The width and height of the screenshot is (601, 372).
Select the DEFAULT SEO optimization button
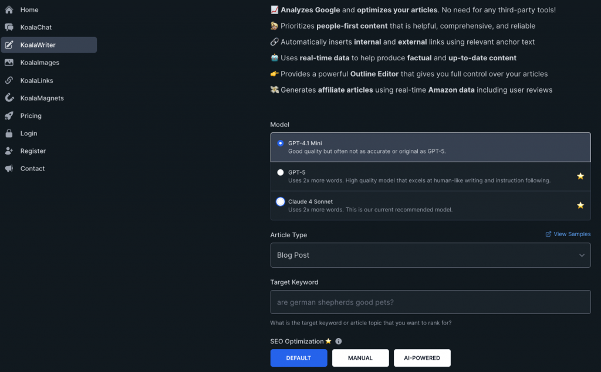click(x=299, y=358)
